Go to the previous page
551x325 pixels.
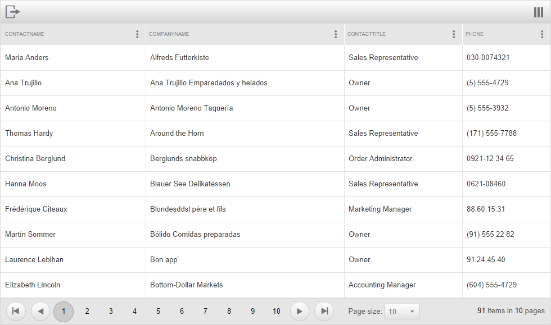click(40, 311)
